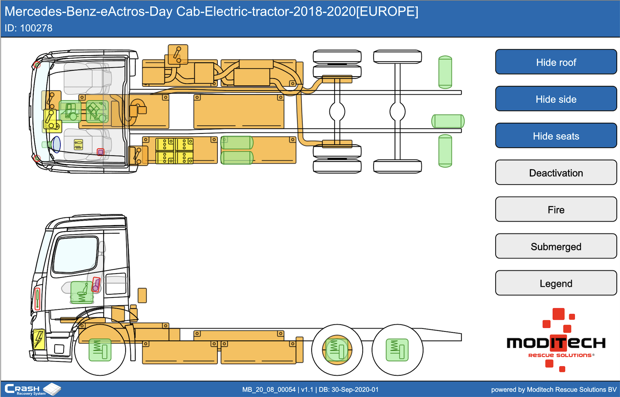This screenshot has width=620, height=397.
Task: Select the red-outlined component at the cab front in the side view
Action: 37,299
